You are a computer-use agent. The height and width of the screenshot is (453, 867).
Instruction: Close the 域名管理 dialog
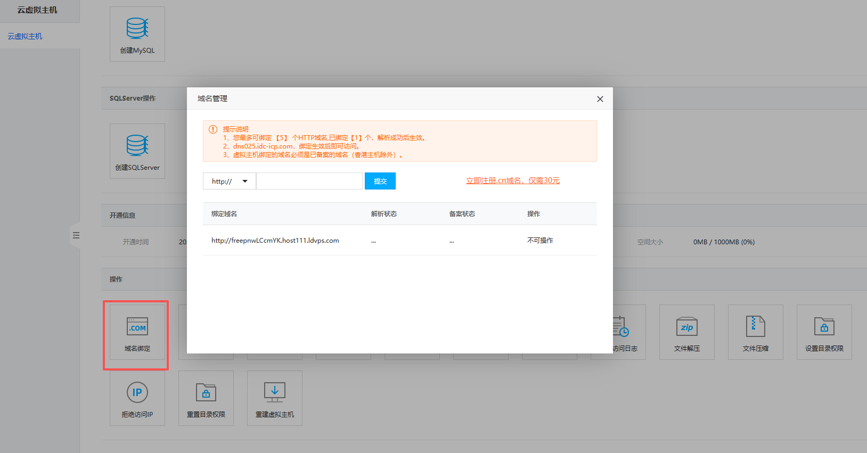[600, 99]
